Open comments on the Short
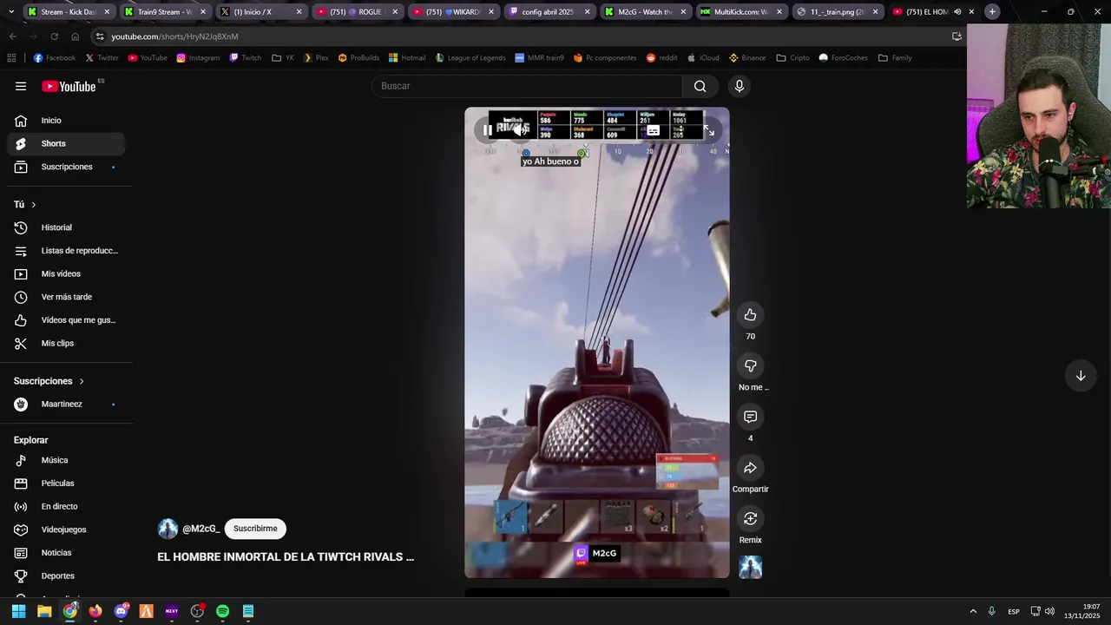This screenshot has height=625, width=1111. point(750,418)
